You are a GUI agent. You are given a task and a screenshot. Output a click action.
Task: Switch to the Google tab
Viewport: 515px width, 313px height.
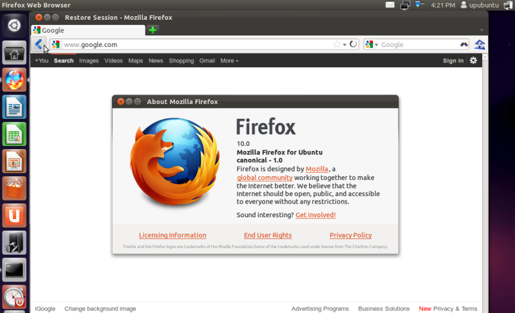[x=88, y=30]
